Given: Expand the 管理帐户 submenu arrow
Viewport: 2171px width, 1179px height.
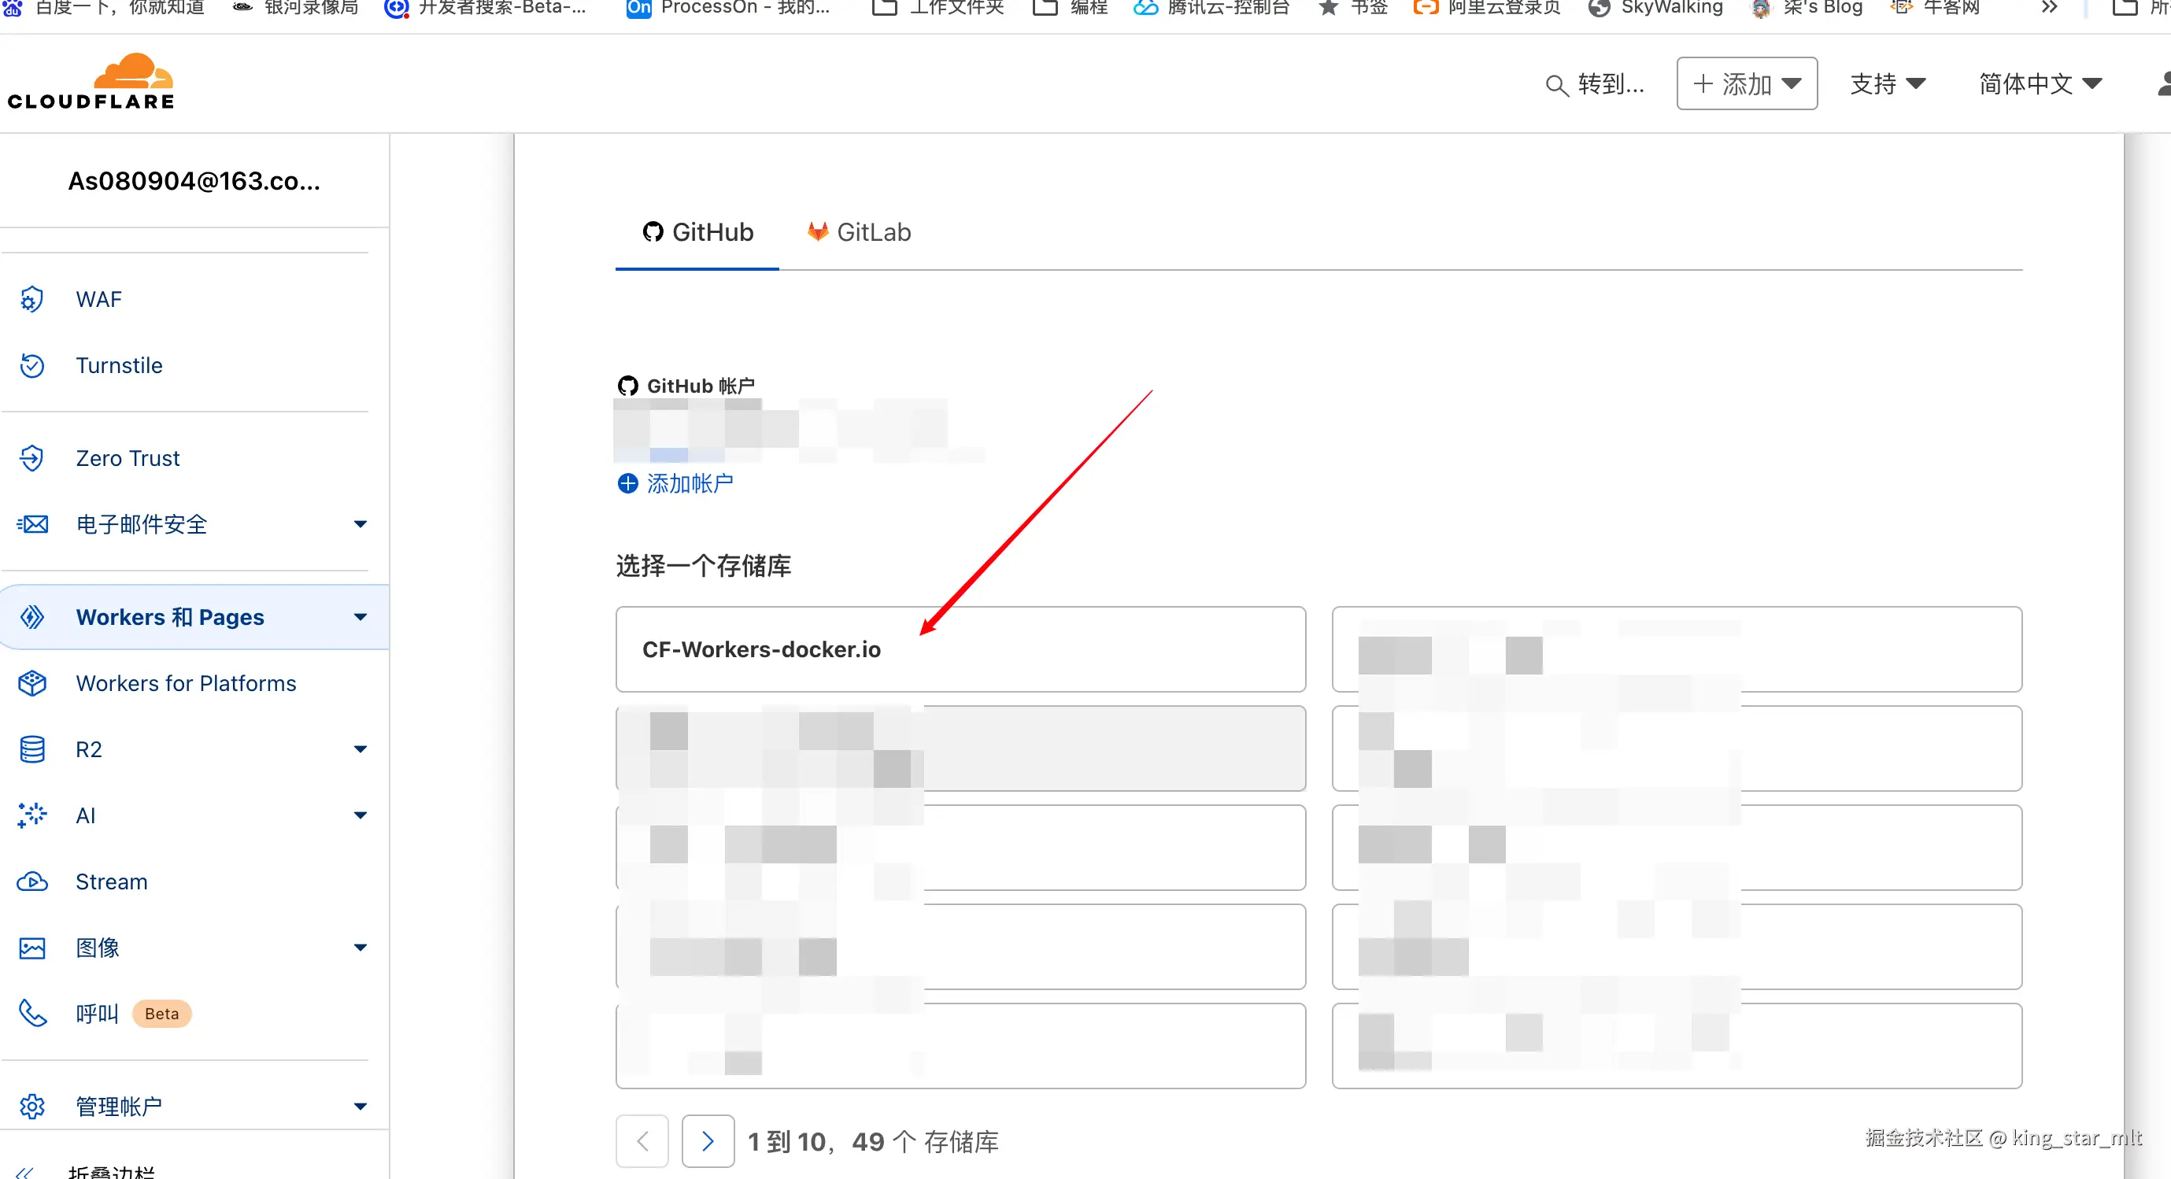Looking at the screenshot, I should (x=361, y=1107).
